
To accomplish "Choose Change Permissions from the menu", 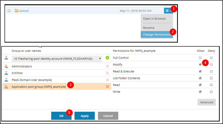I will [157, 35].
